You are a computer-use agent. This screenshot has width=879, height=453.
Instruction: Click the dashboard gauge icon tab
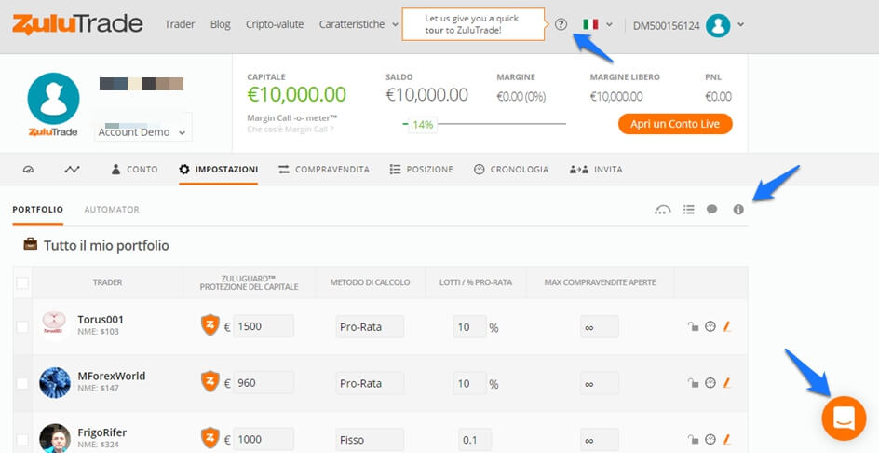click(28, 169)
